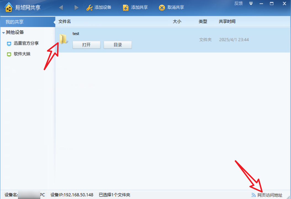
Task: Open the 反馈 feedback link
Action: point(238,3)
